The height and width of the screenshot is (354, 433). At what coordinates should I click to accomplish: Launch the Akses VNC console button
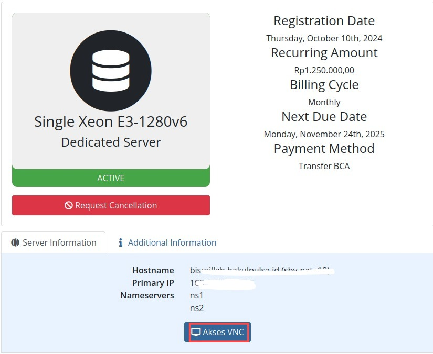pos(218,332)
